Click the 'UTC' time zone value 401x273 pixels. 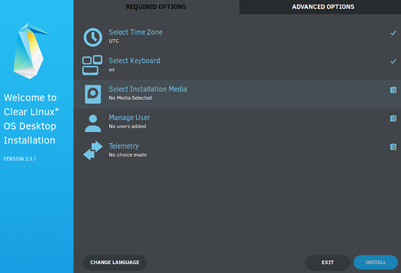tap(114, 41)
